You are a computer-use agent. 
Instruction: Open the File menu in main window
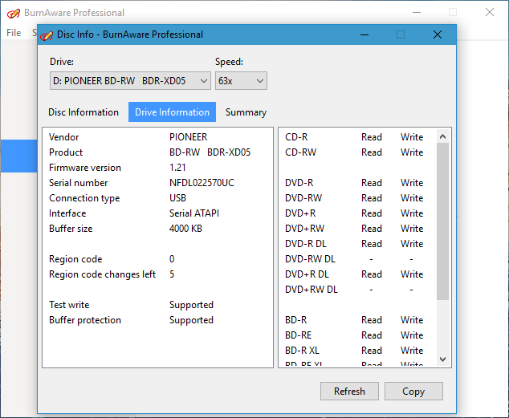(14, 33)
